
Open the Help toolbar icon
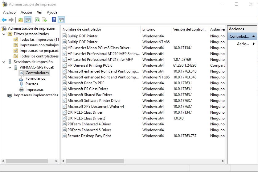click(54, 20)
